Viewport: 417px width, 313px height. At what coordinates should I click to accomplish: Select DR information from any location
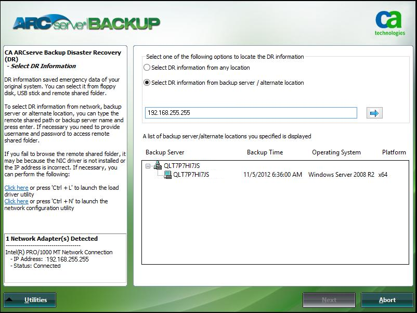point(147,68)
